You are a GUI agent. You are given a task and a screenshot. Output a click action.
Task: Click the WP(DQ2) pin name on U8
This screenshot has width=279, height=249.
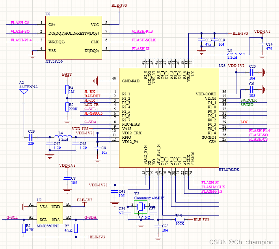click(56, 42)
